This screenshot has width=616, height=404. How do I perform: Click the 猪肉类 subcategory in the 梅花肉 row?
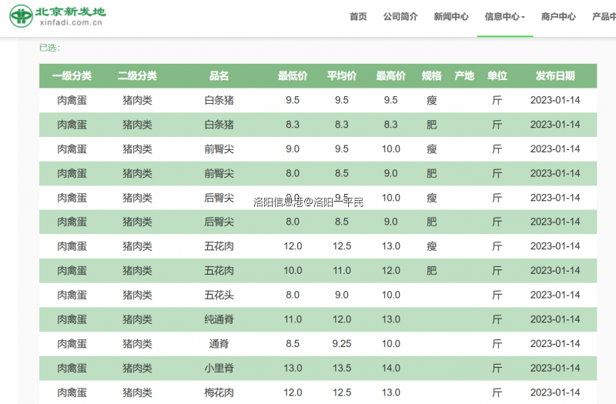[137, 392]
